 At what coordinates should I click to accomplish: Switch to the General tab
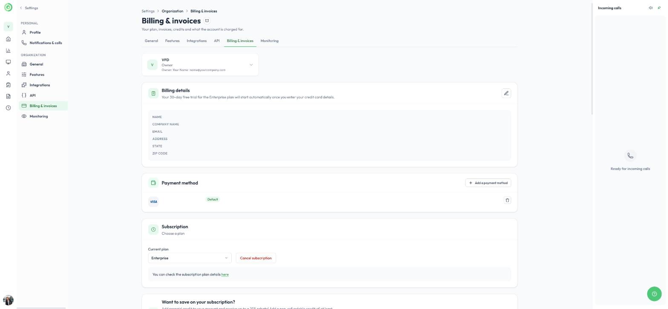click(151, 41)
